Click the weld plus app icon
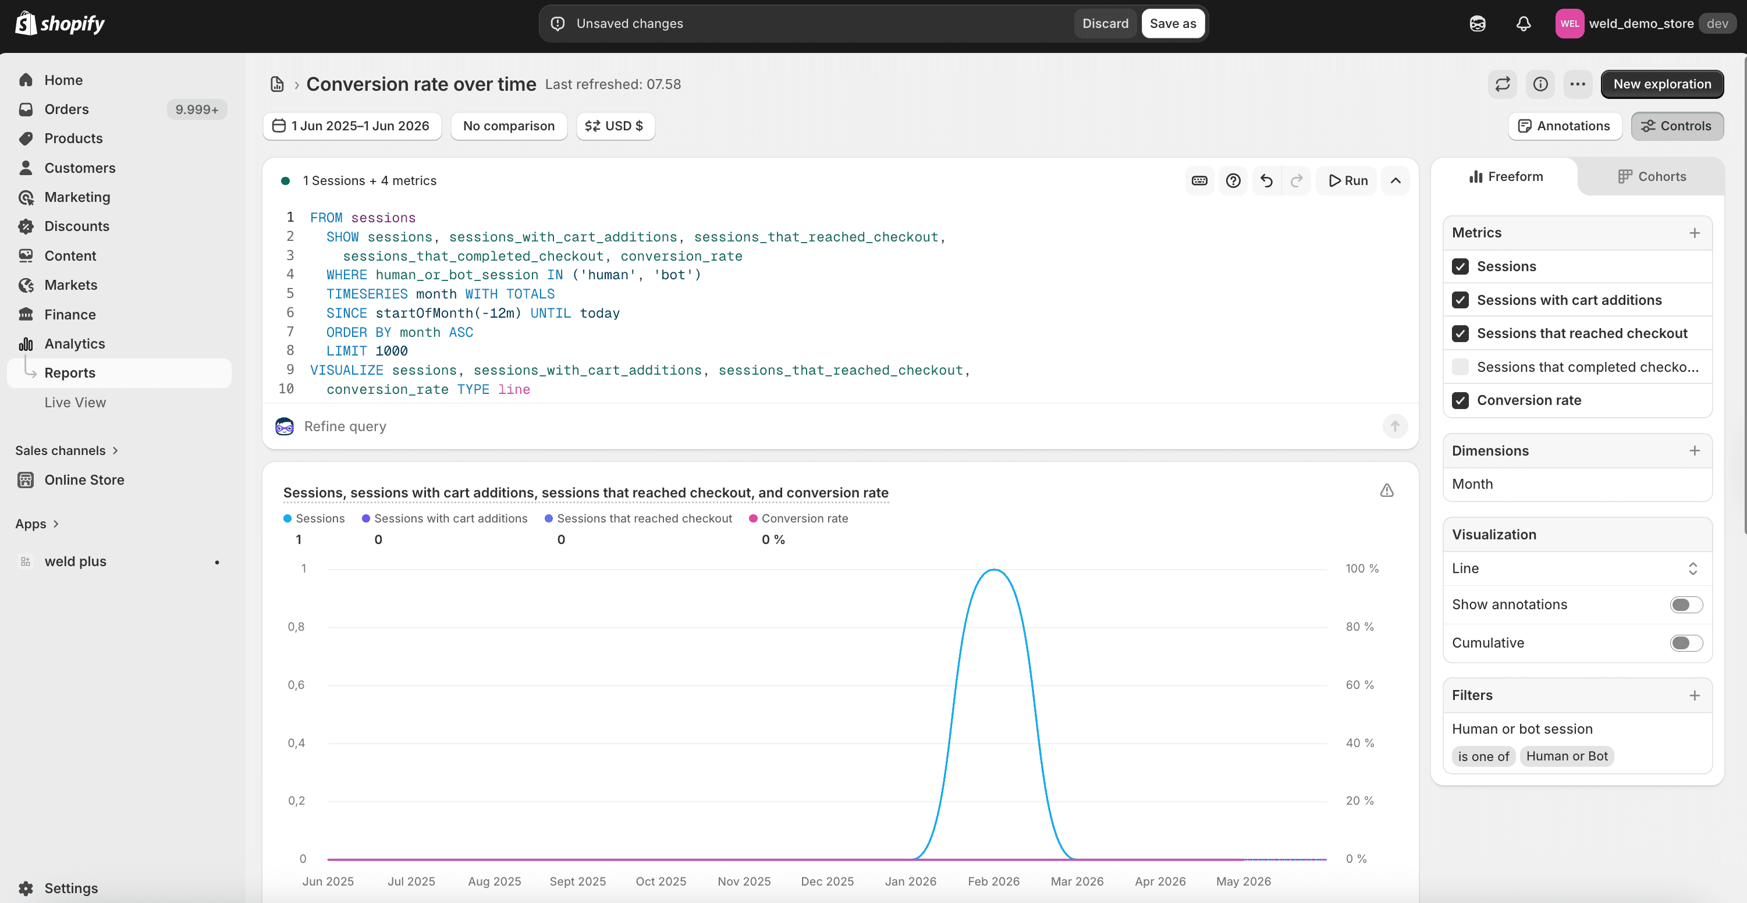 26,561
